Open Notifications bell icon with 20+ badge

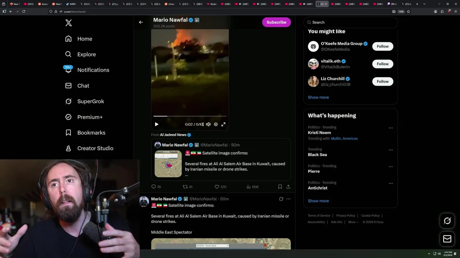pos(68,70)
